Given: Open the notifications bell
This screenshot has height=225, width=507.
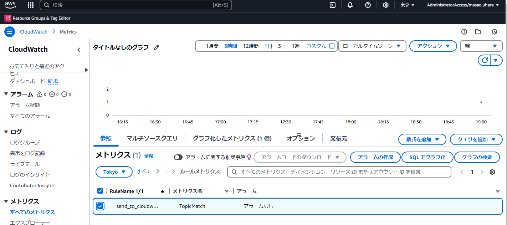Looking at the screenshot, I should [350, 5].
